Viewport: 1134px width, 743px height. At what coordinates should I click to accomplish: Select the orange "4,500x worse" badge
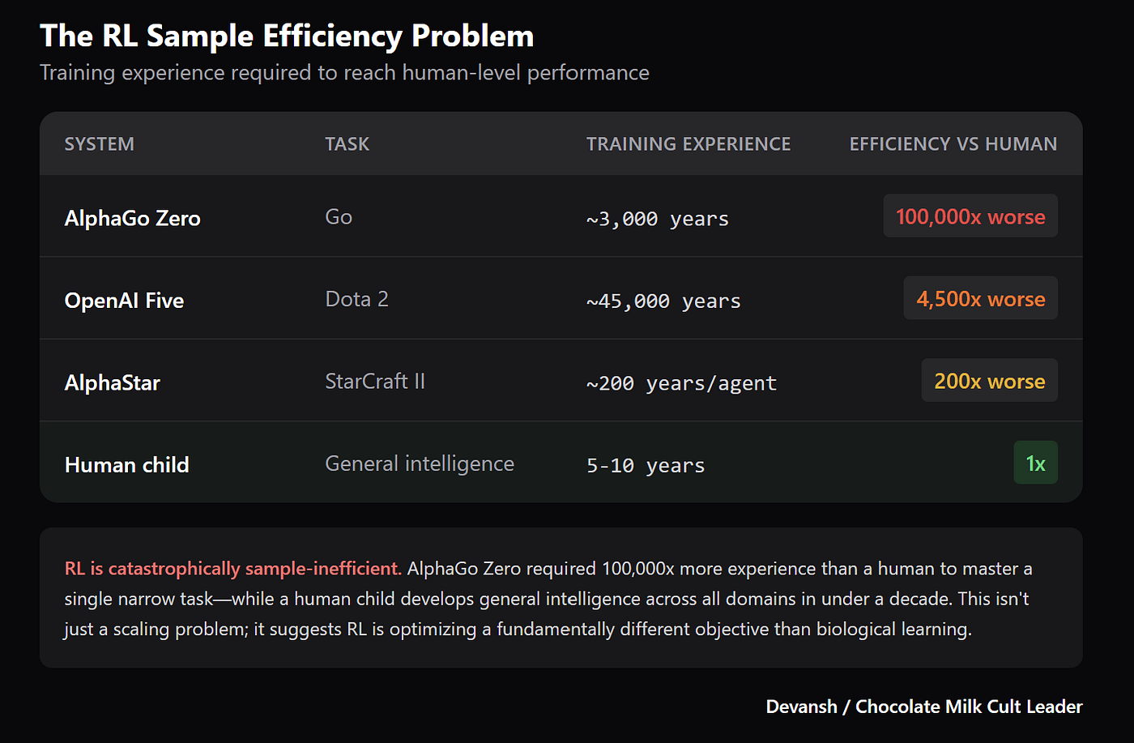point(980,299)
